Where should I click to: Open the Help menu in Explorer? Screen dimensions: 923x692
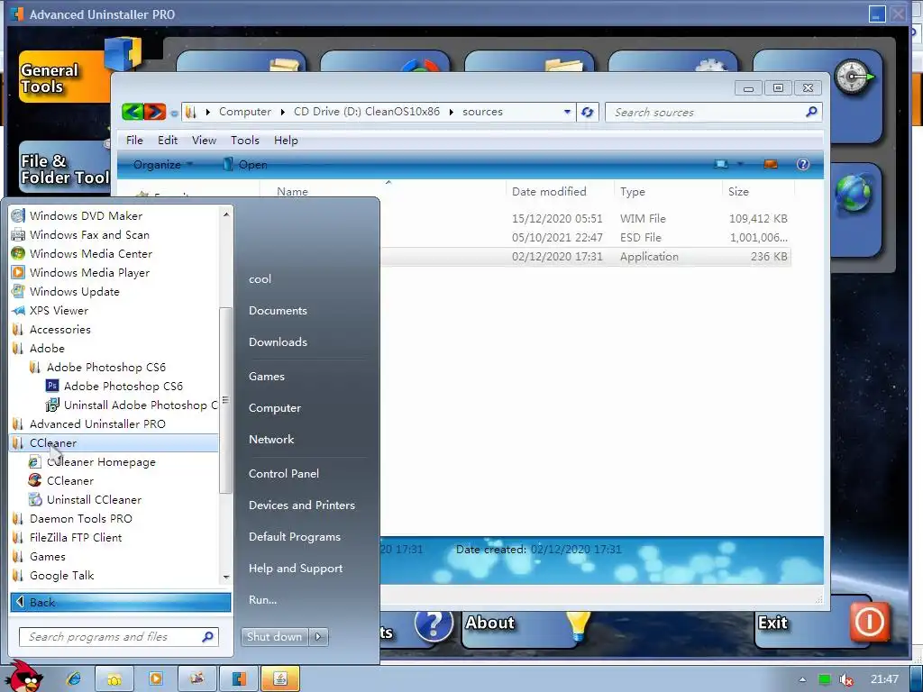286,140
